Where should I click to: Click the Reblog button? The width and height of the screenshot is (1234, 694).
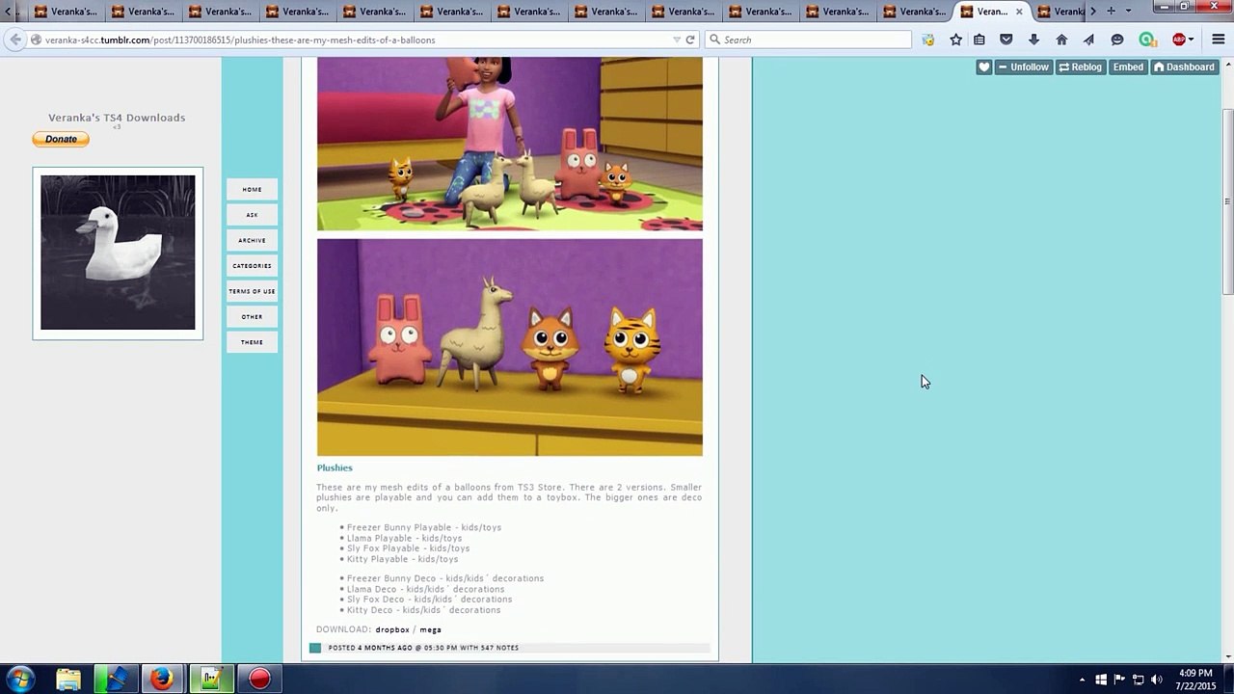tap(1080, 67)
